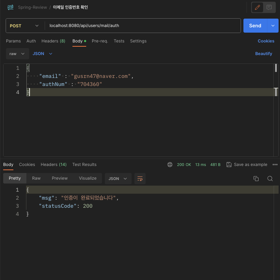Click the Spring-Review collection breadcrumb
The height and width of the screenshot is (280, 280).
pyautogui.click(x=32, y=7)
